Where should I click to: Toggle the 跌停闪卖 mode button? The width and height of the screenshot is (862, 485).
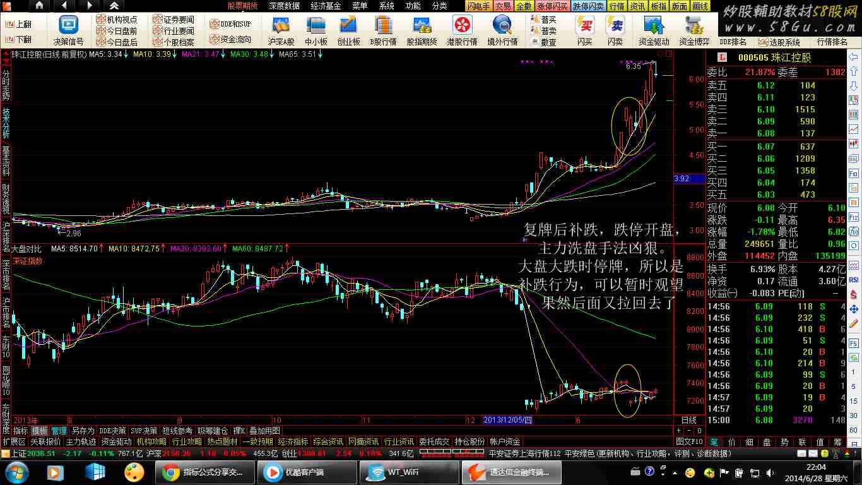click(589, 6)
